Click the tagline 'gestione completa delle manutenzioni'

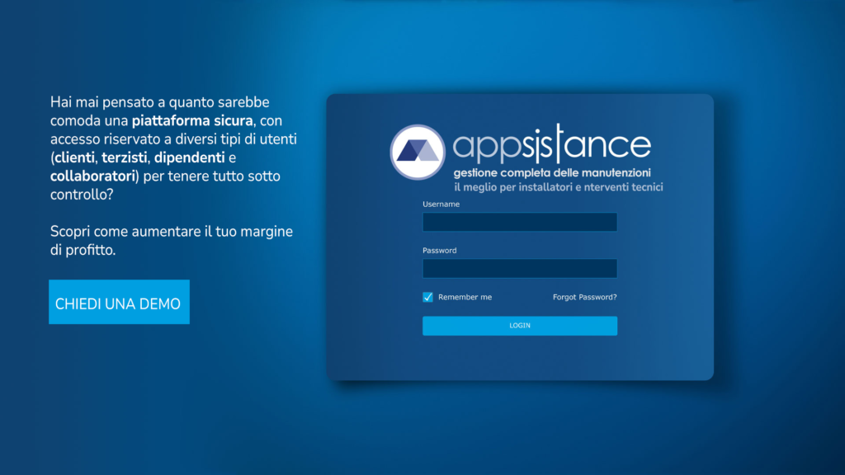(552, 173)
